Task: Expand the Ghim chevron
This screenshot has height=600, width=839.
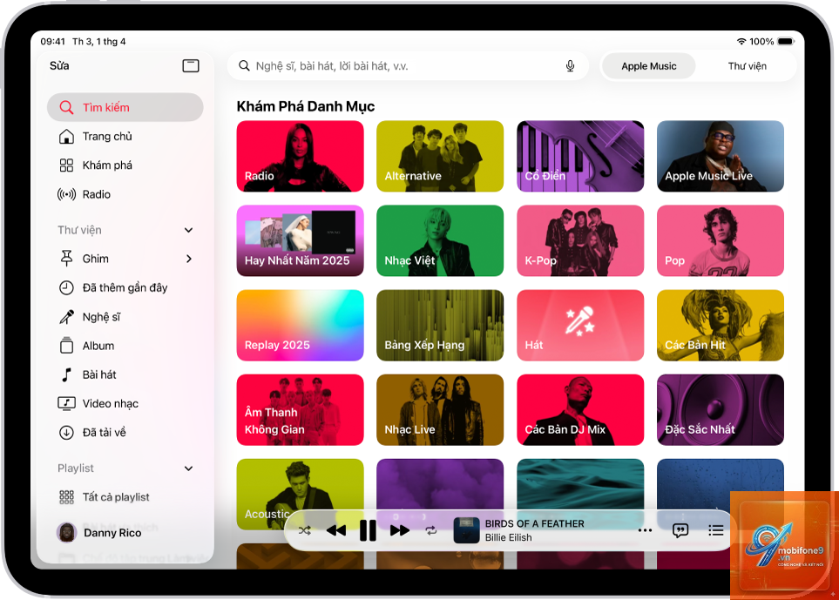Action: point(188,259)
